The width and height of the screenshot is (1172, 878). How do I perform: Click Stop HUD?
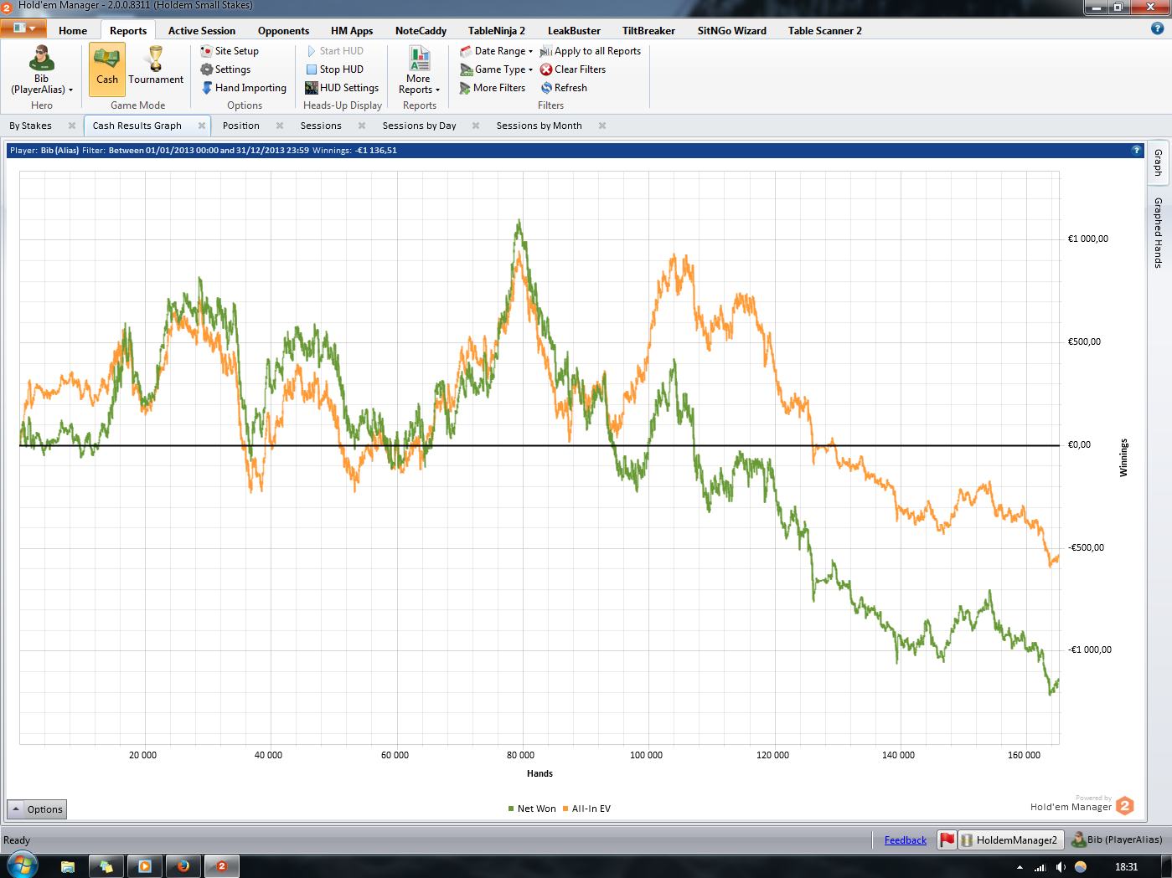(x=334, y=69)
